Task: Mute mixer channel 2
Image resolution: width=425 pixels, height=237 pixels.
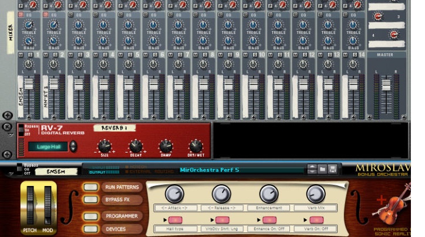Action: (46, 55)
